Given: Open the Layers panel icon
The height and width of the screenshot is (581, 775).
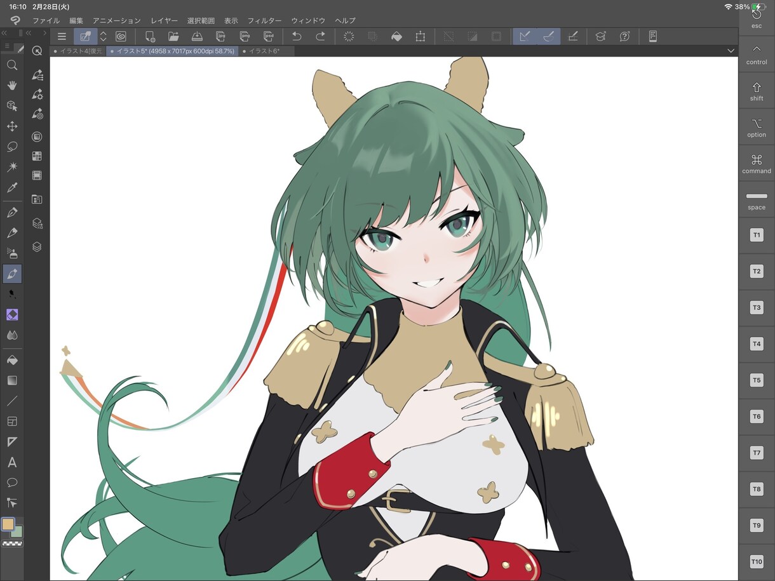Looking at the screenshot, I should (x=37, y=246).
